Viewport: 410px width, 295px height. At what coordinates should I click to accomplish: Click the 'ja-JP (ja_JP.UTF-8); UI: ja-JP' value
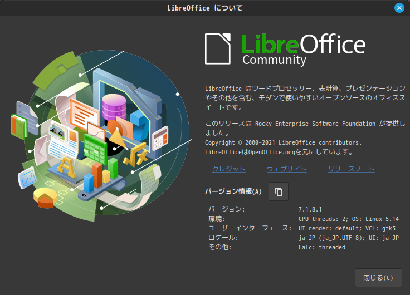point(349,238)
